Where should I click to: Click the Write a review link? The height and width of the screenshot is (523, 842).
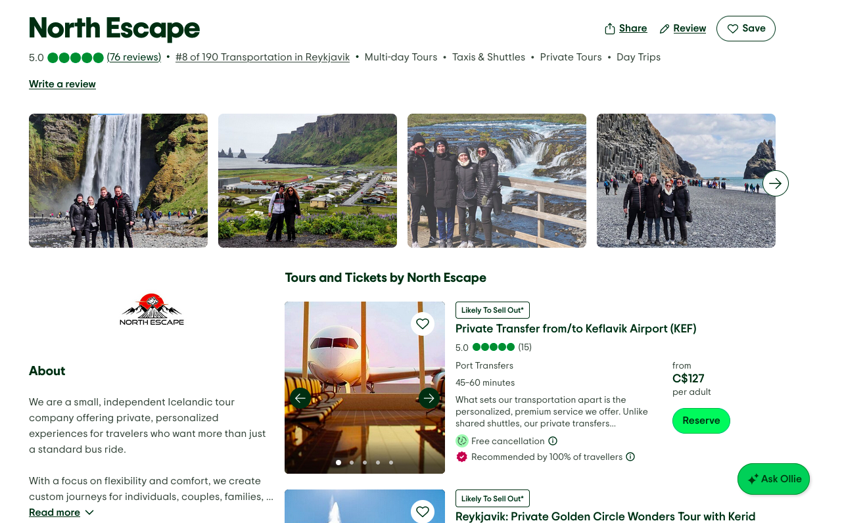(62, 84)
